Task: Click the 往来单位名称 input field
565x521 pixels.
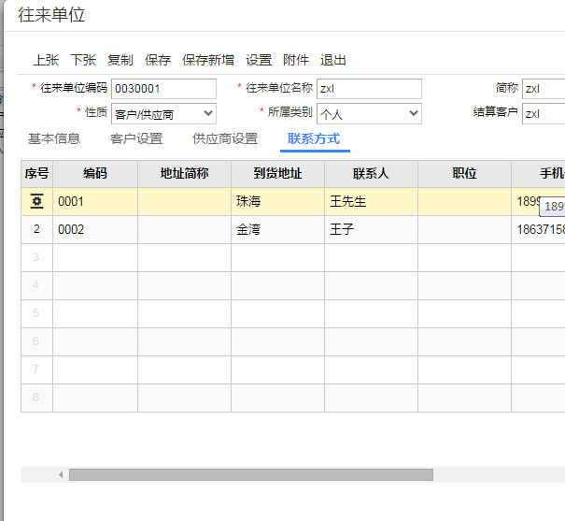Action: click(x=369, y=89)
